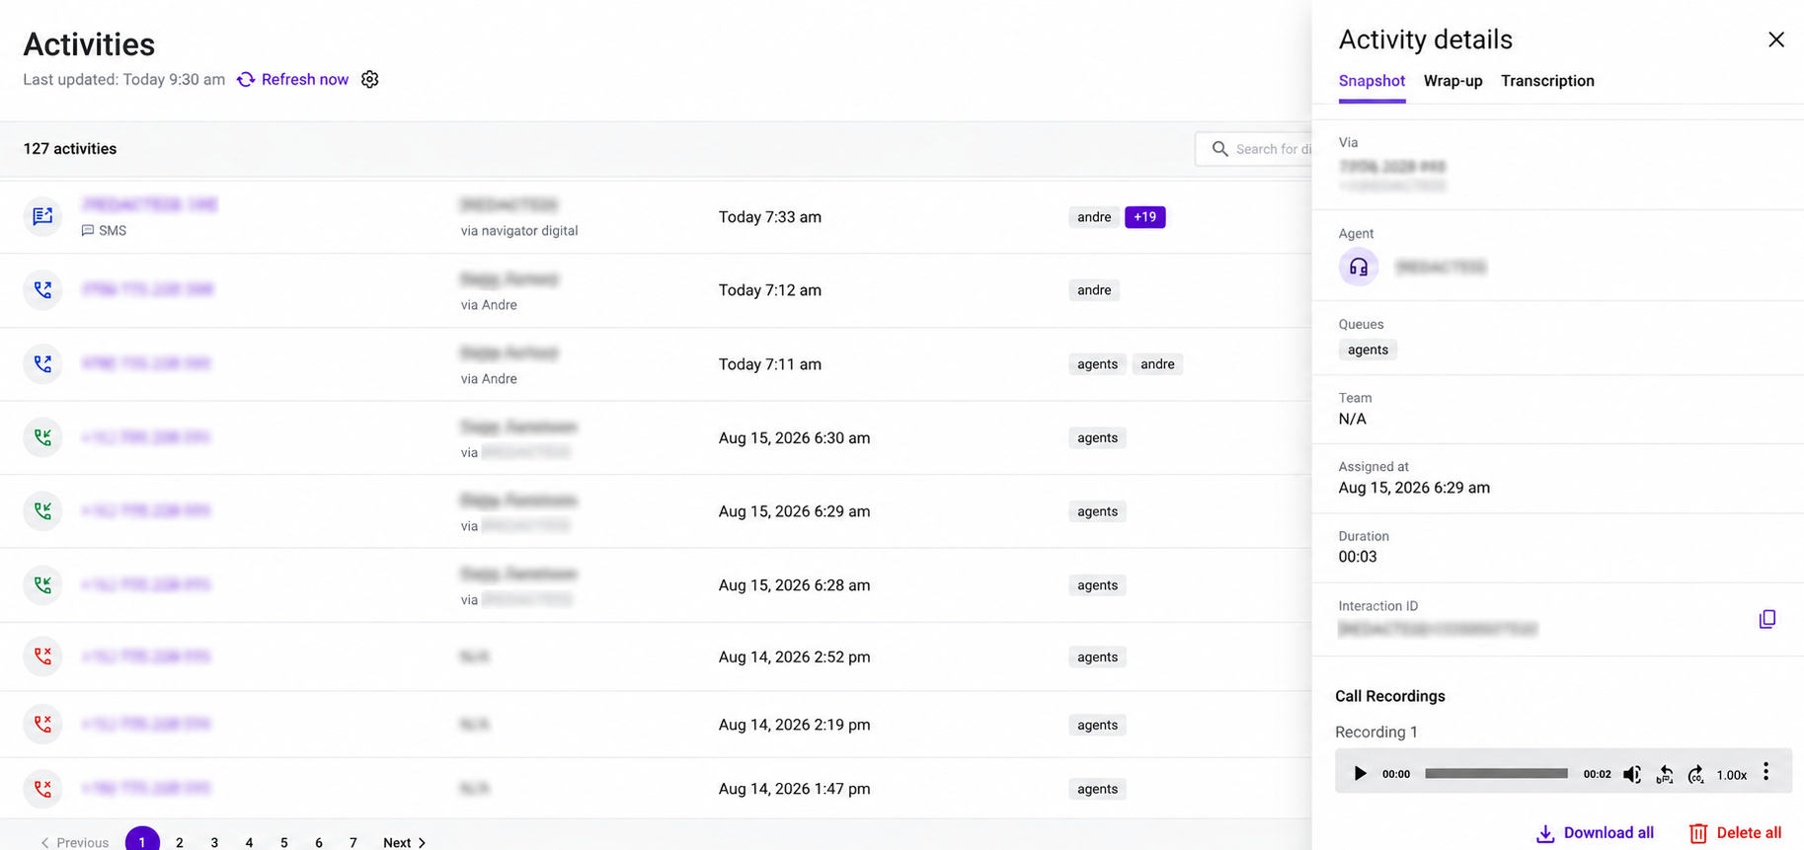This screenshot has height=850, width=1804.
Task: Click missed call icon in Aug 14 2:52 pm row
Action: pos(42,657)
